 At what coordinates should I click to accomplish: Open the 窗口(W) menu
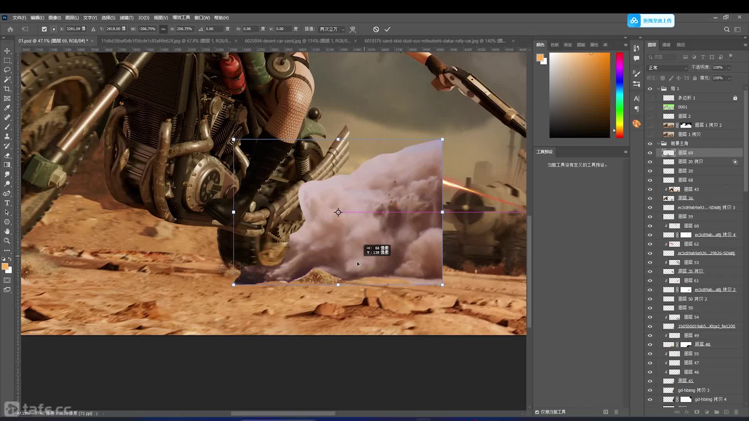[202, 18]
